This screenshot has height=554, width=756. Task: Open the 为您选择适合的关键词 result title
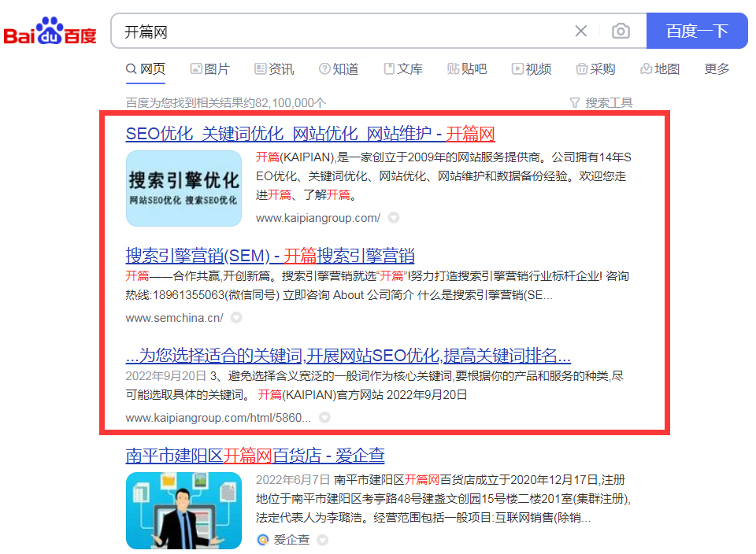coord(348,356)
